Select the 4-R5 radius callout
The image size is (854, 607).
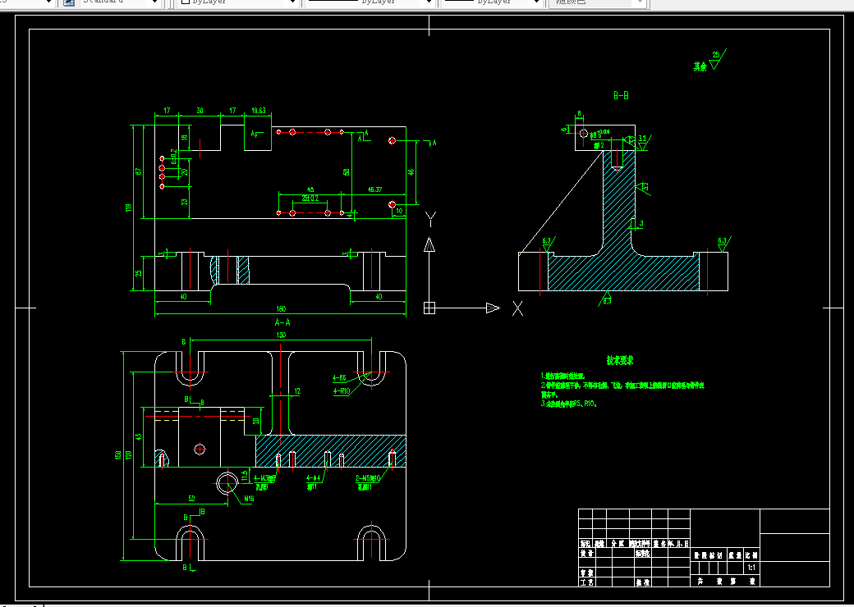pos(339,377)
